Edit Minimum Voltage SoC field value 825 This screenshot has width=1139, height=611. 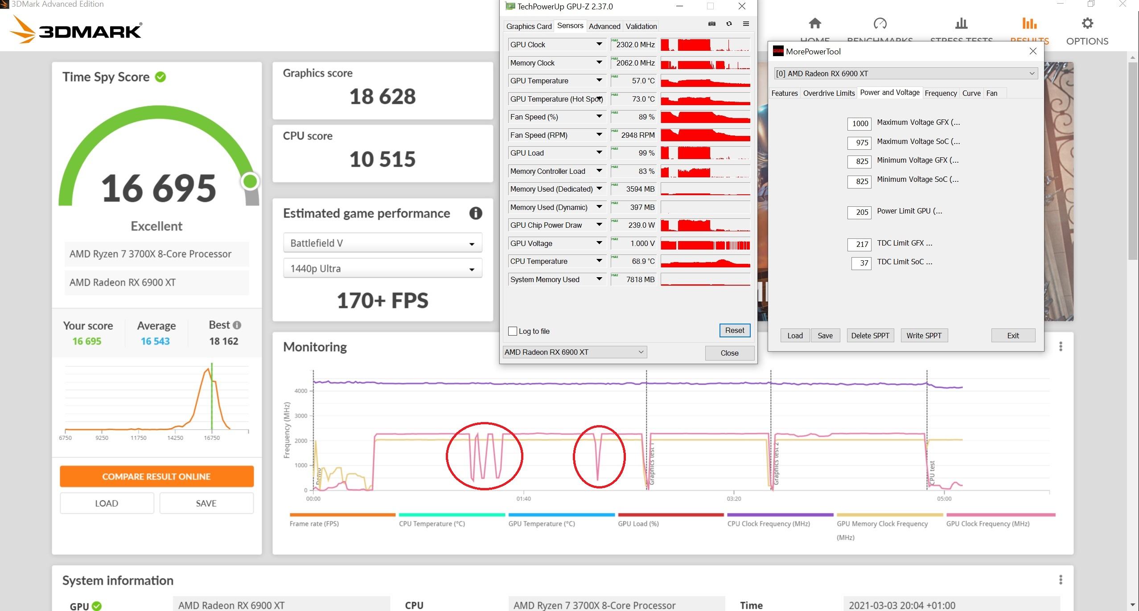859,181
